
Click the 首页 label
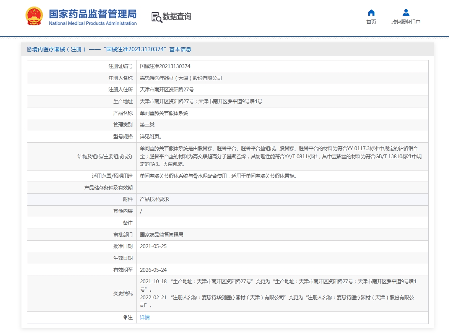(371, 22)
